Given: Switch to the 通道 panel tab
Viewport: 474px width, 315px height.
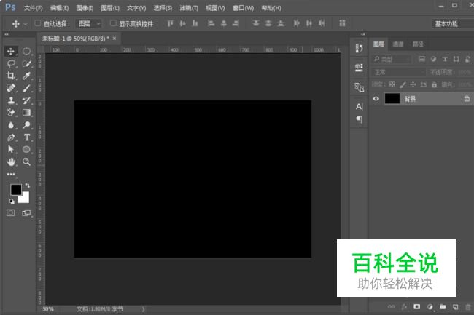Looking at the screenshot, I should pos(398,44).
